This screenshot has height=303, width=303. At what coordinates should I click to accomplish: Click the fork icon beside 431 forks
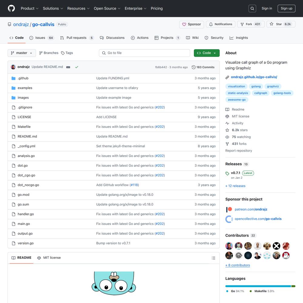point(227,144)
